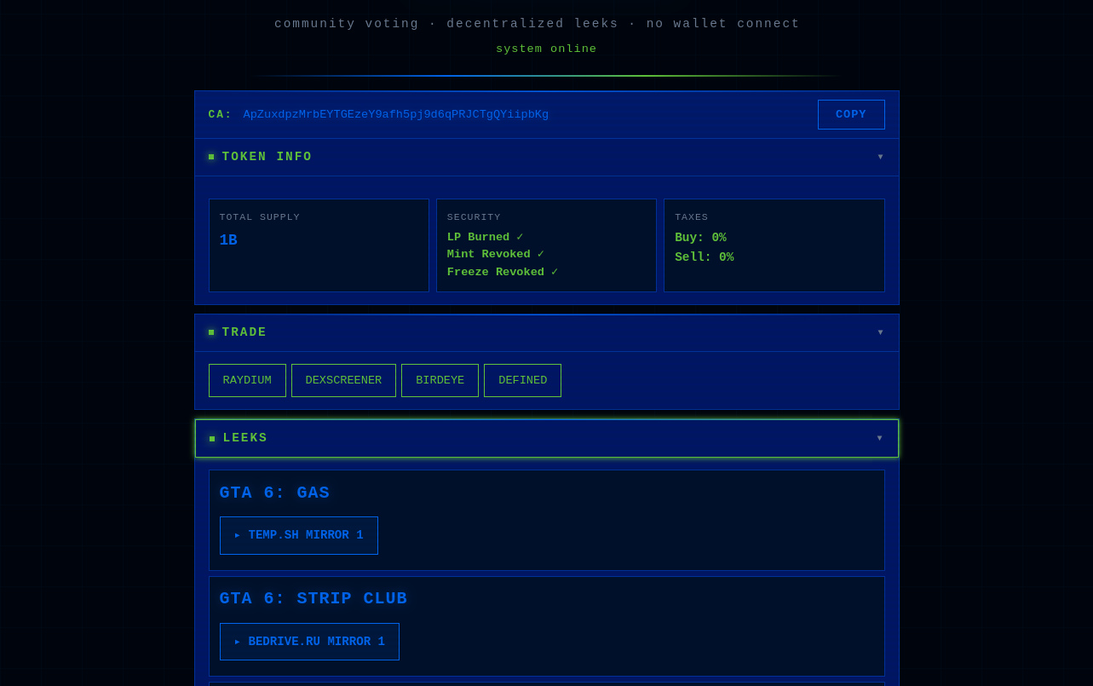The width and height of the screenshot is (1093, 686).
Task: Open the BIRDEYE trade link
Action: pyautogui.click(x=440, y=380)
